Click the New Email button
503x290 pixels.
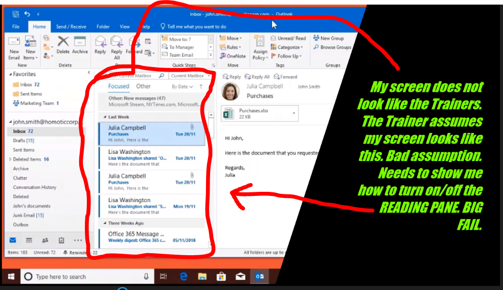(14, 48)
